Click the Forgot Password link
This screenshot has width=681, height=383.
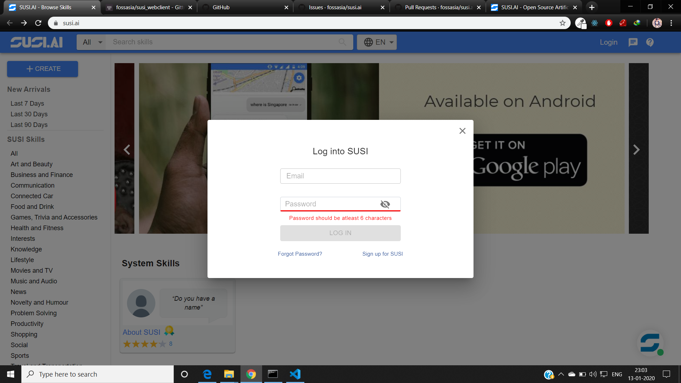300,254
